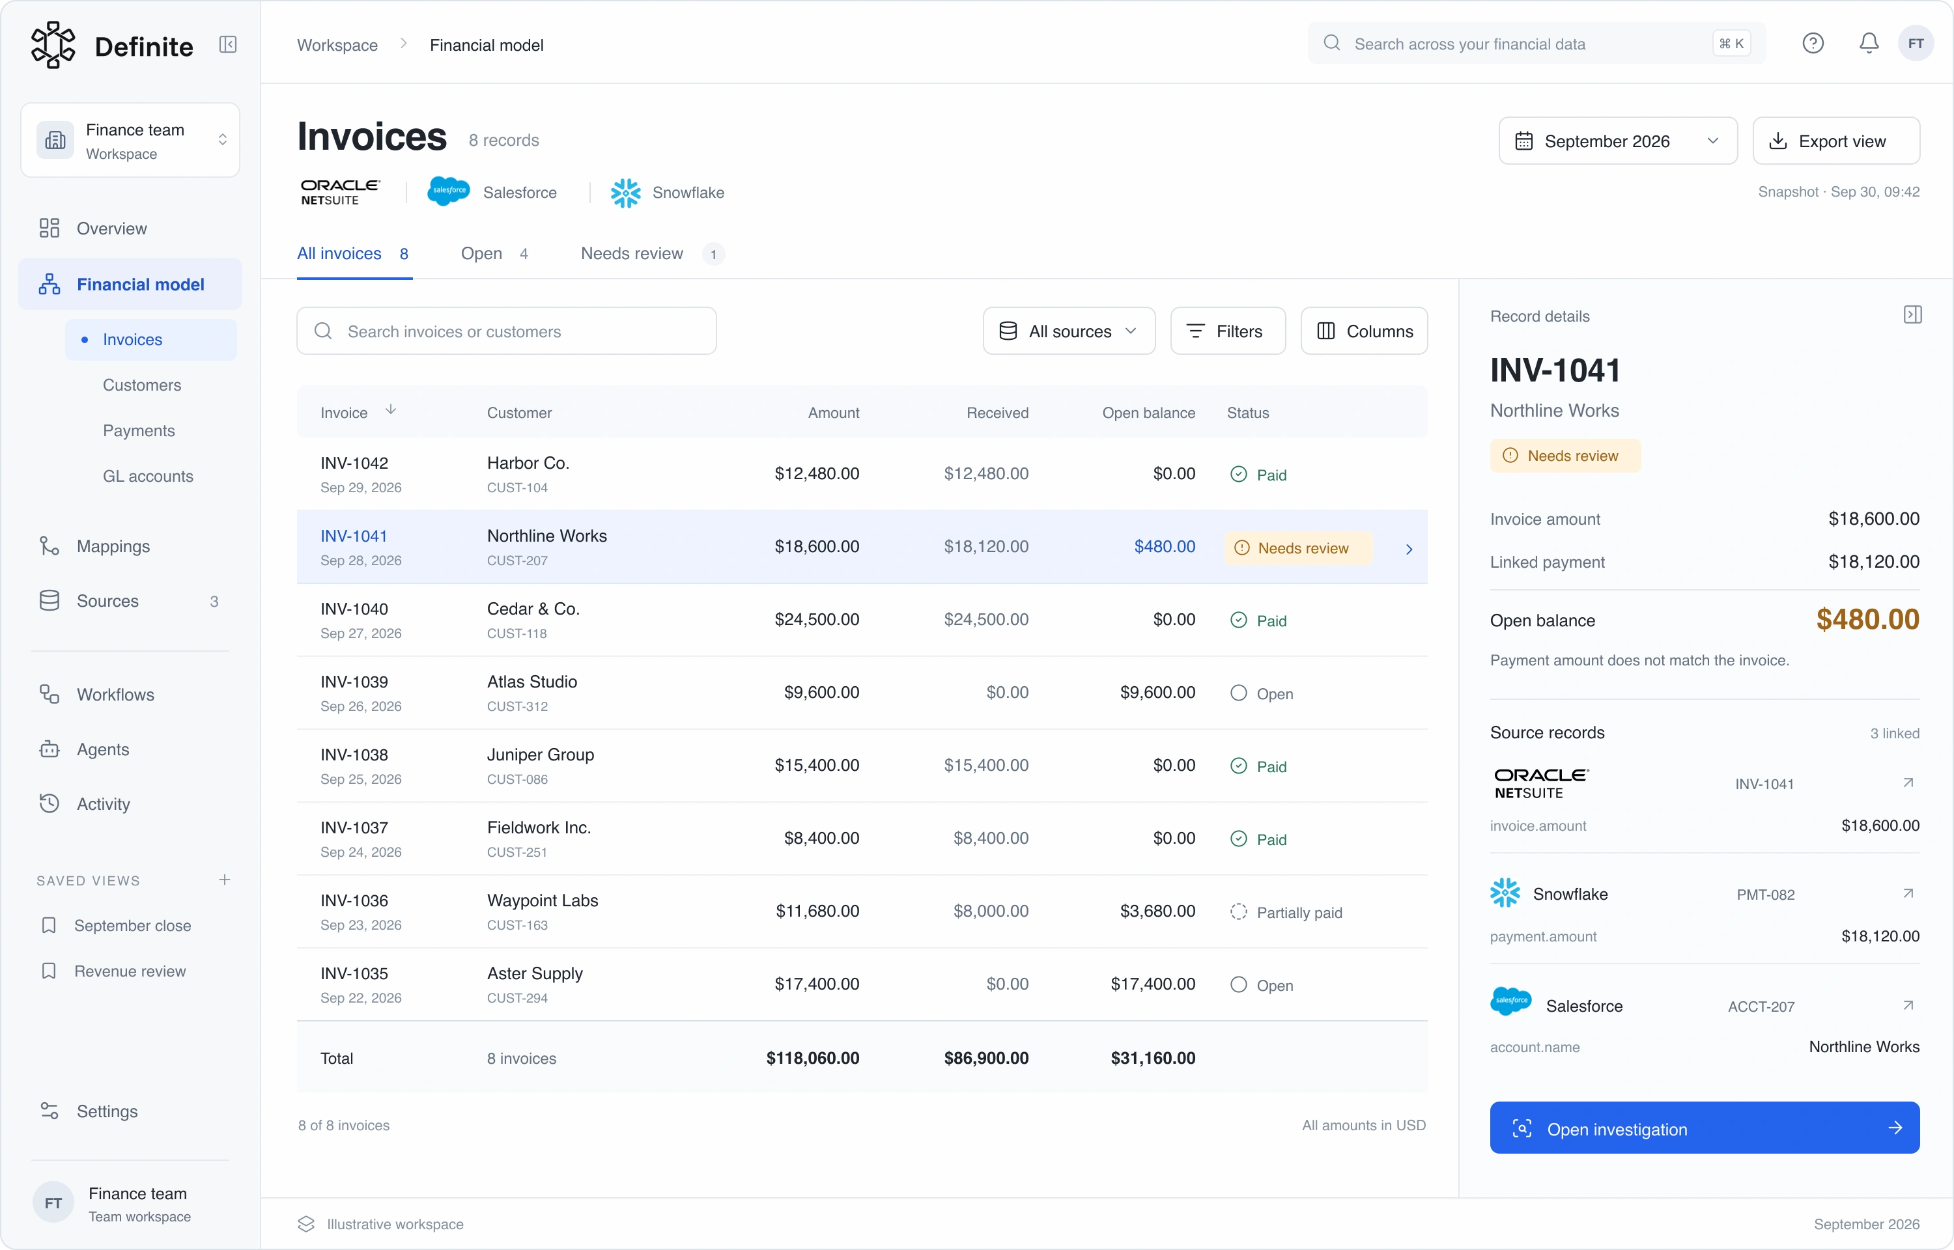
Task: Select Customers under Financial model
Action: pyautogui.click(x=142, y=385)
